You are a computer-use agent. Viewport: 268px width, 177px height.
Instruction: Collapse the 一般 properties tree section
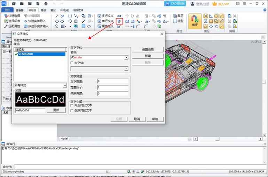pos(4,51)
